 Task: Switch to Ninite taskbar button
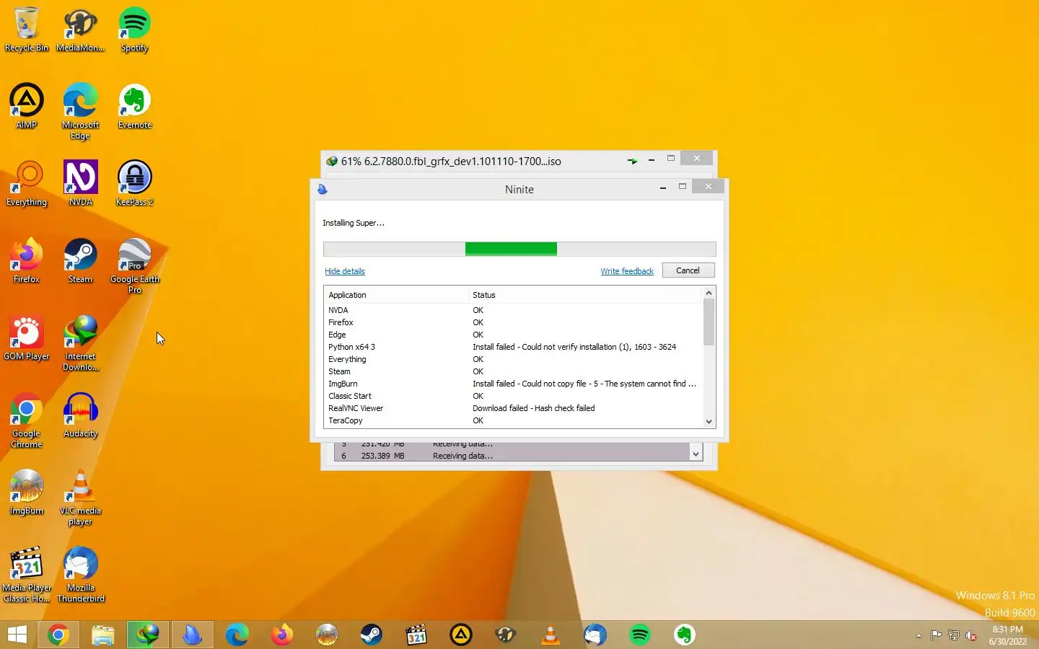[x=192, y=635]
